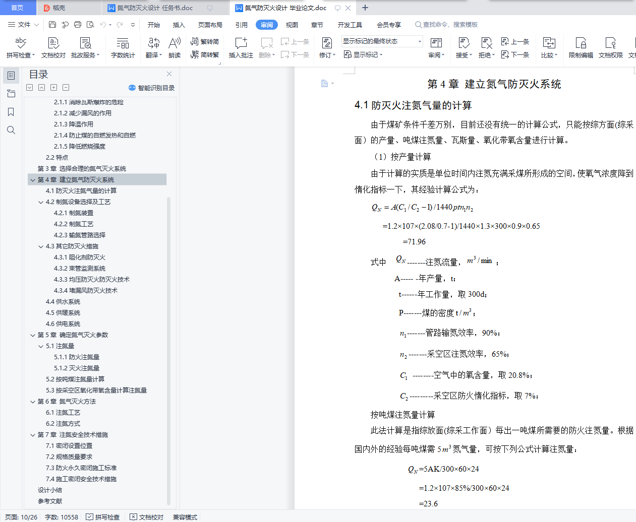
Task: Expand quick access toolbar customize arrow
Action: click(133, 24)
